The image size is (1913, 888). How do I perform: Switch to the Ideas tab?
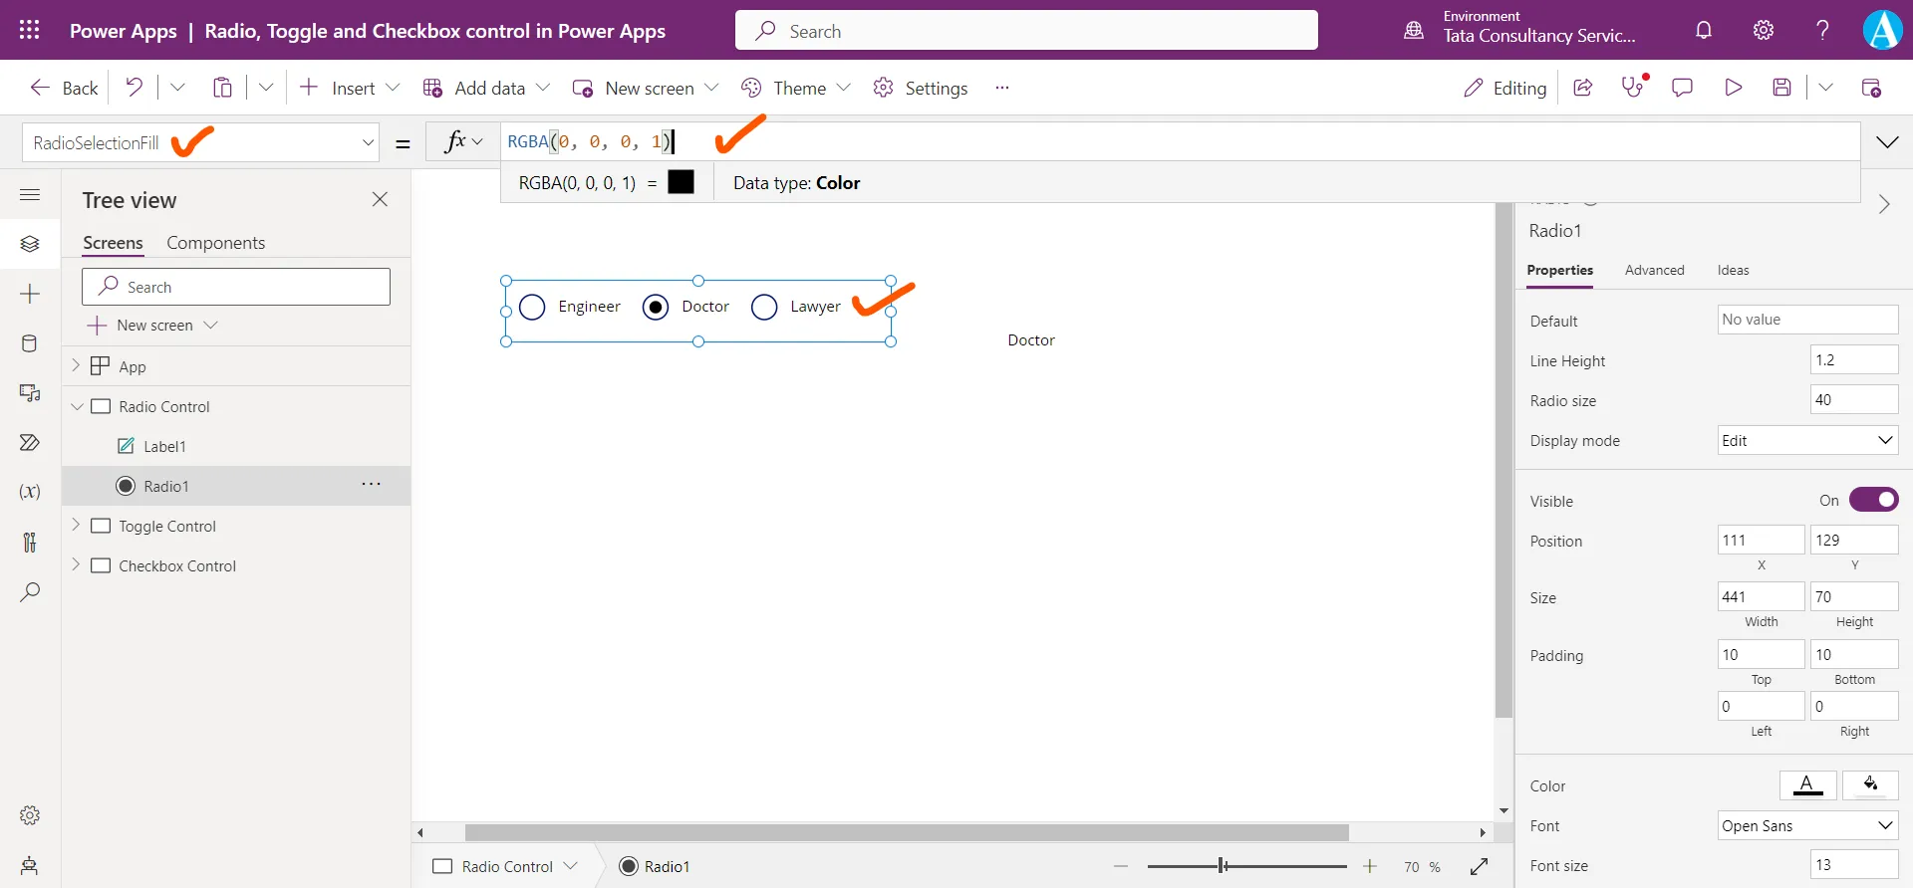point(1733,270)
